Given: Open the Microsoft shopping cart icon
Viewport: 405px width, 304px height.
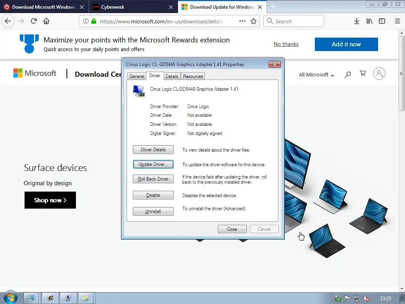Looking at the screenshot, I should 363,73.
